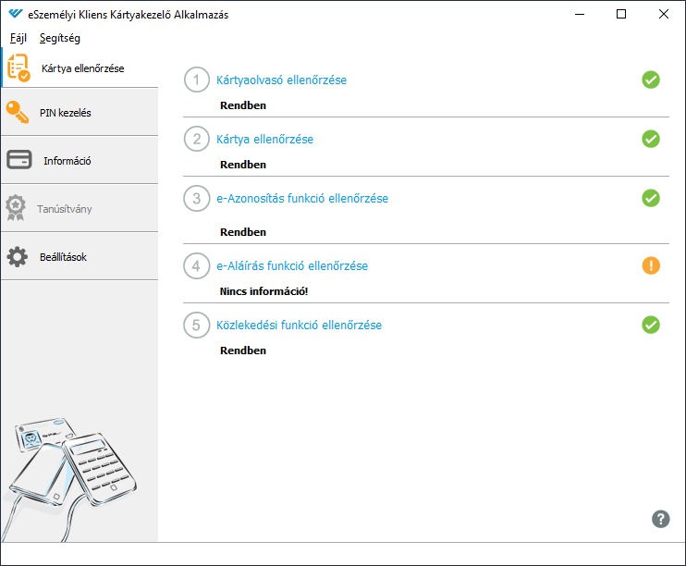The height and width of the screenshot is (566, 686).
Task: Click the card reader illustration
Action: [70, 477]
